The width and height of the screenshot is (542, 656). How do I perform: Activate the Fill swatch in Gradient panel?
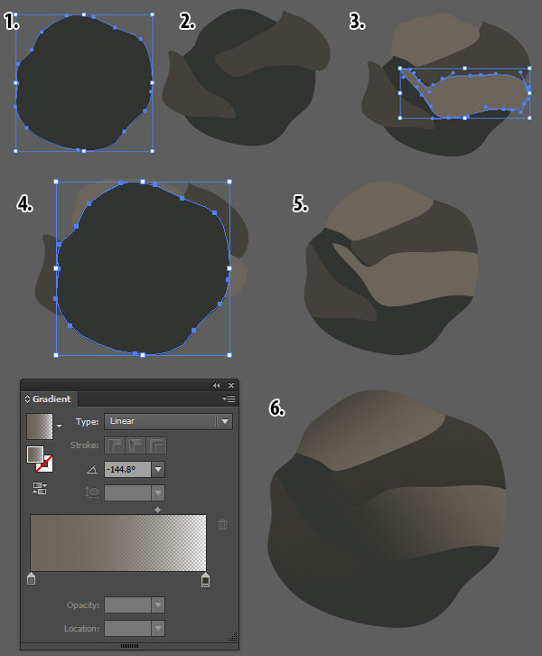(35, 455)
